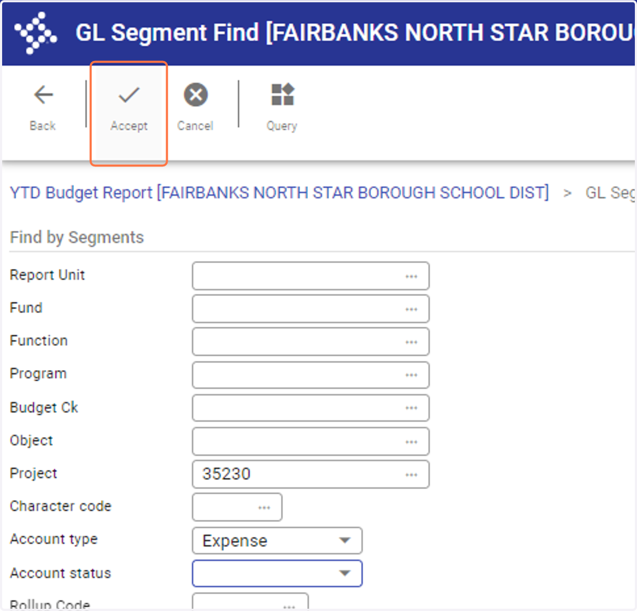The height and width of the screenshot is (611, 637).
Task: Open Report Unit lookup ellipsis
Action: coord(411,276)
